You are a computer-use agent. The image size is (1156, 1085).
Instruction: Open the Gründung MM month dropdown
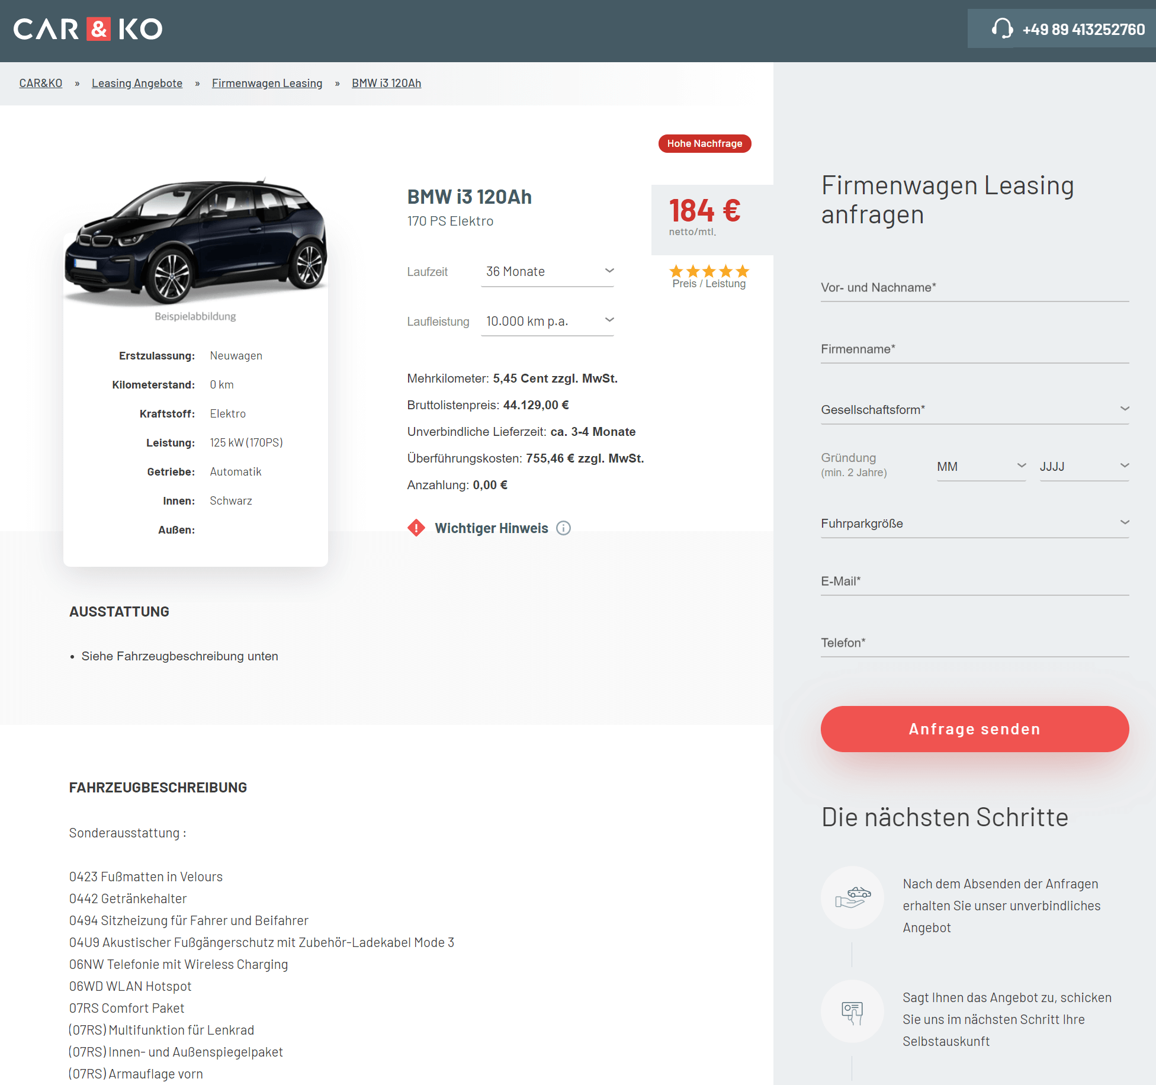click(x=981, y=467)
